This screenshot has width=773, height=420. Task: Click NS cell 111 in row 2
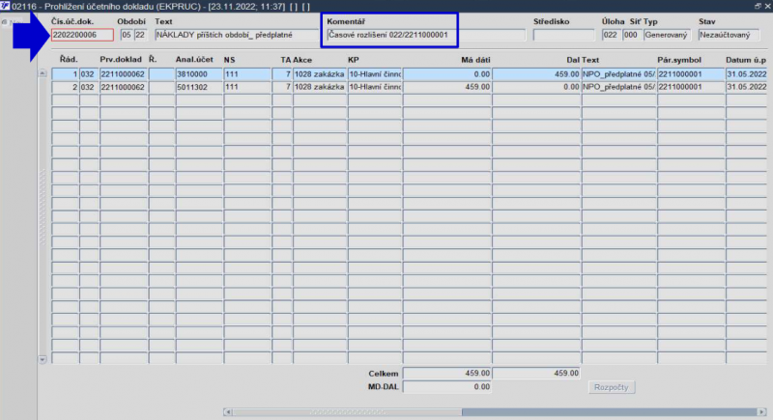point(247,87)
